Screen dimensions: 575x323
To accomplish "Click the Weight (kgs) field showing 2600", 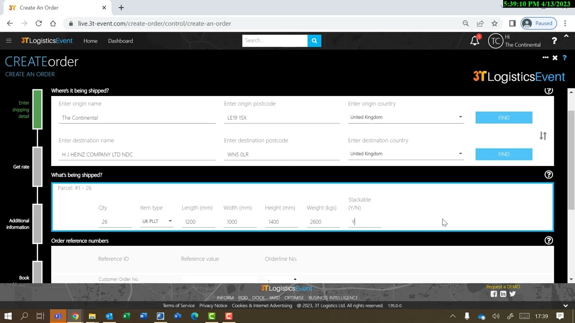I will click(x=323, y=222).
